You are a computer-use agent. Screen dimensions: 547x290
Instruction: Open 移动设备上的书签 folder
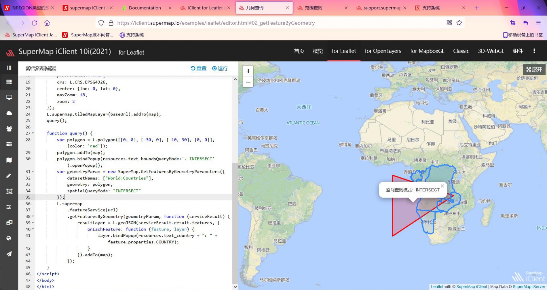tap(523, 35)
